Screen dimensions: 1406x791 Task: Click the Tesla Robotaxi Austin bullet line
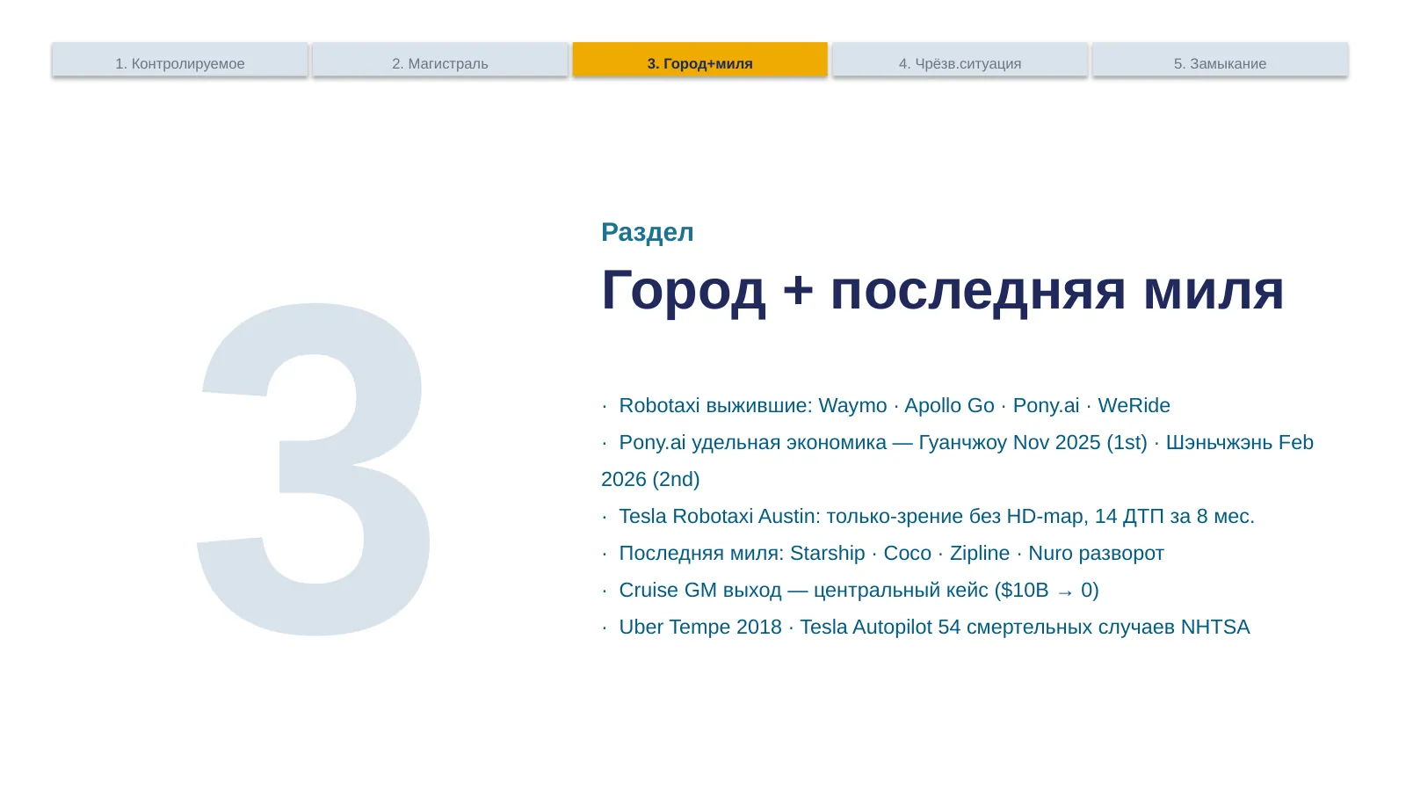coord(928,516)
